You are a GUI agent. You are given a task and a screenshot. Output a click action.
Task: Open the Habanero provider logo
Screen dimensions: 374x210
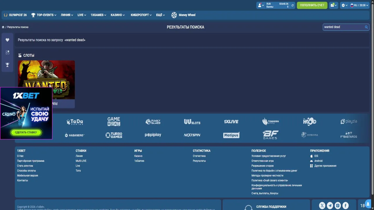pos(75,135)
